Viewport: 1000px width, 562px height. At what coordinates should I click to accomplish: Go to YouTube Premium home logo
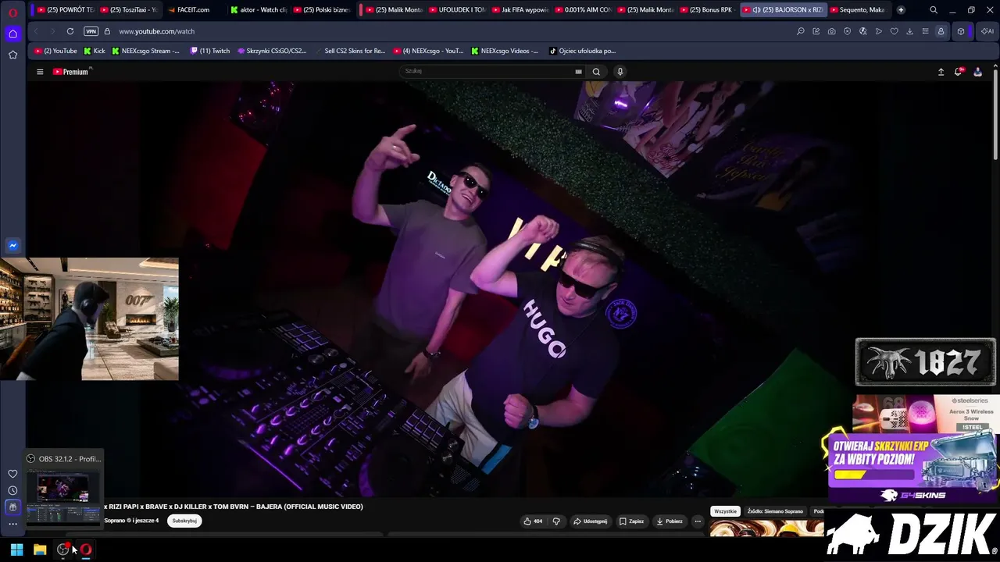tap(71, 72)
